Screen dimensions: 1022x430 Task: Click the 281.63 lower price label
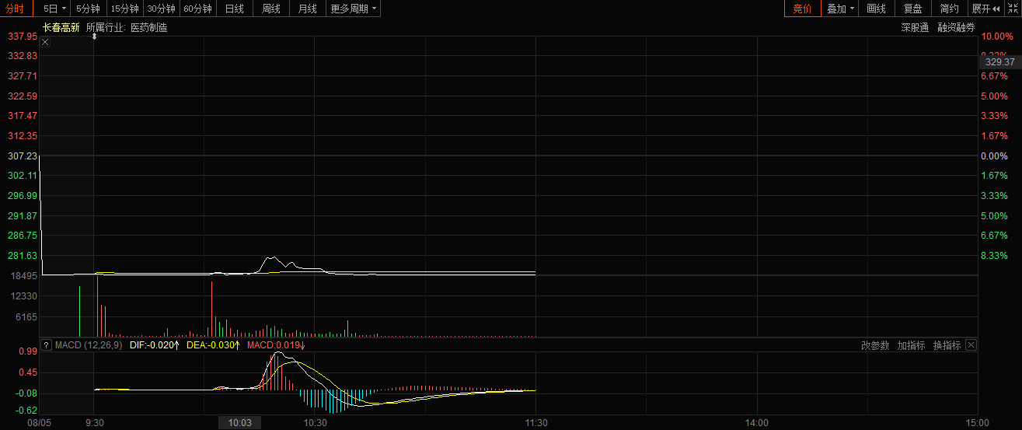23,256
